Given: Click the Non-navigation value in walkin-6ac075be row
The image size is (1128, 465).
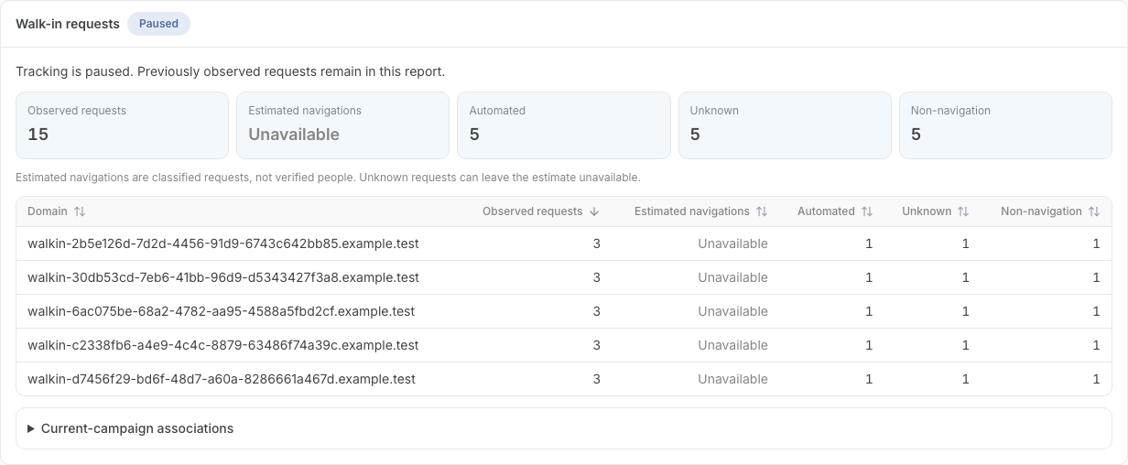Looking at the screenshot, I should click(x=1096, y=311).
